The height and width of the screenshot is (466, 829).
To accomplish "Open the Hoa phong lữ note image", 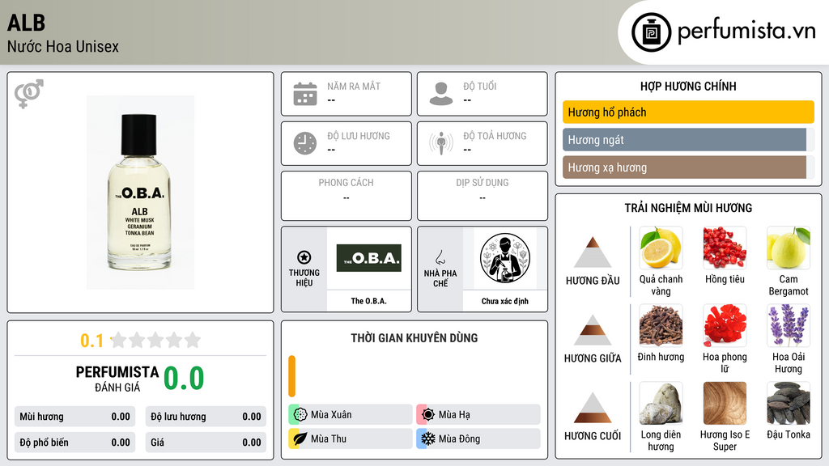I will click(725, 325).
